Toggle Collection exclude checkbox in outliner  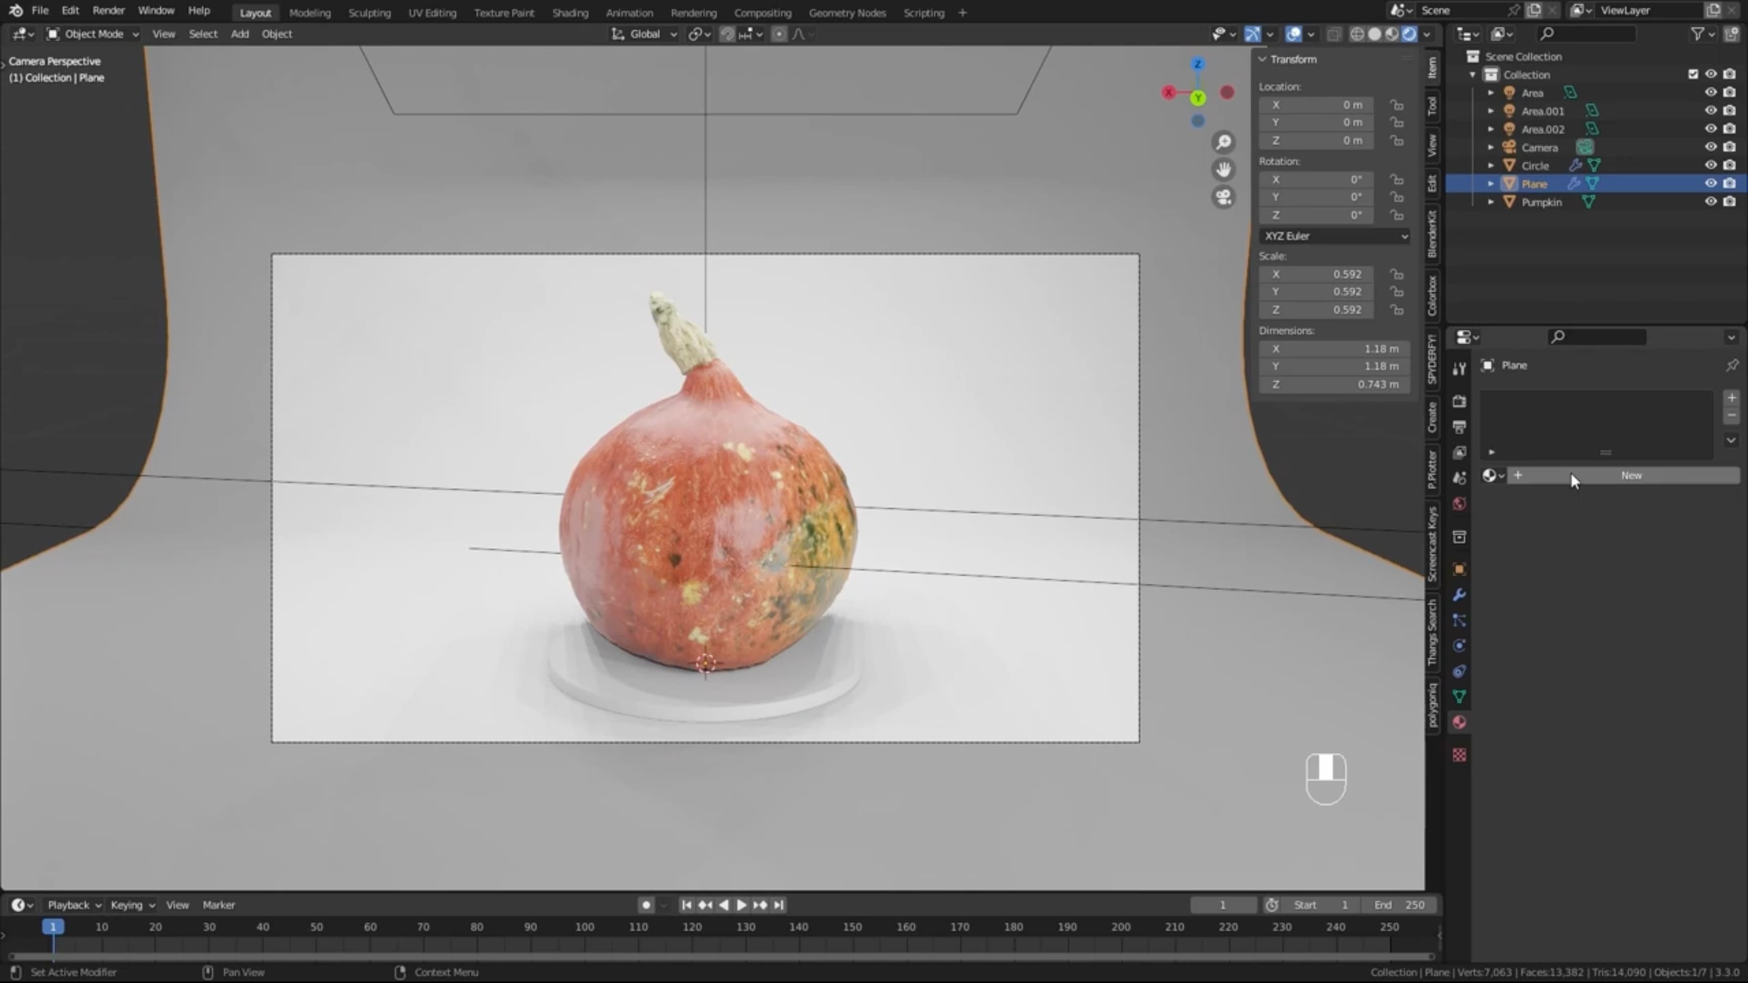pos(1692,74)
